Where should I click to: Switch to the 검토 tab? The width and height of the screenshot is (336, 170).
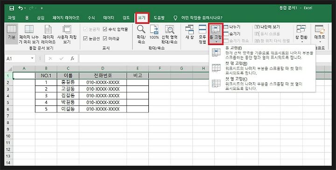point(126,18)
